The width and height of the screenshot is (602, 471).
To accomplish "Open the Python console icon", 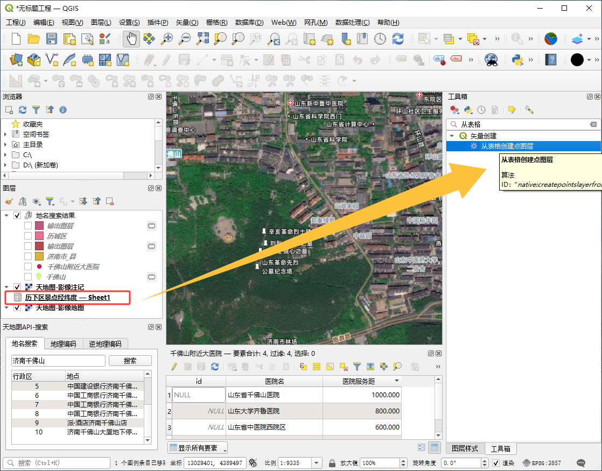I will [x=517, y=60].
